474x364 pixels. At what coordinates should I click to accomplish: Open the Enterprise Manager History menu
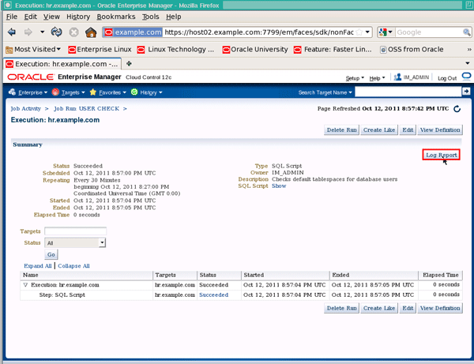click(147, 92)
